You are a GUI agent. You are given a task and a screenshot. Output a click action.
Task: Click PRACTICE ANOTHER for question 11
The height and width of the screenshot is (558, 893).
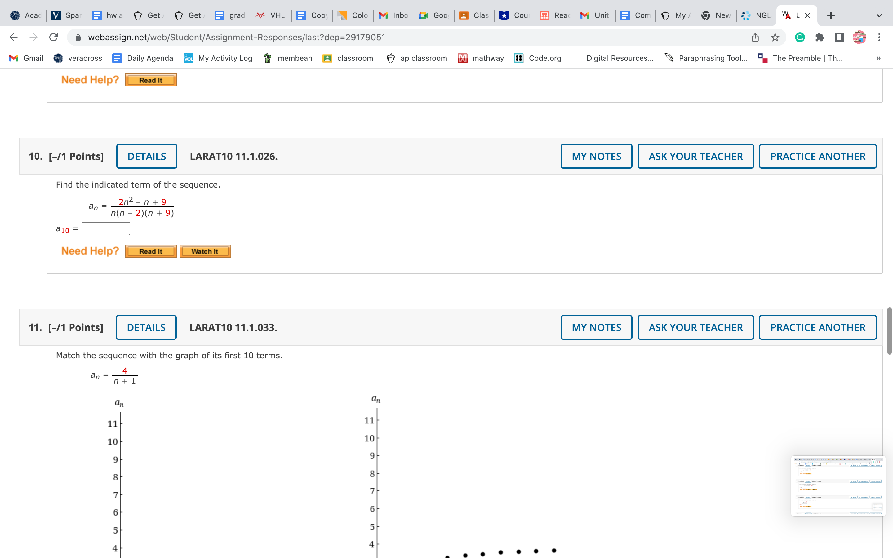tap(817, 327)
